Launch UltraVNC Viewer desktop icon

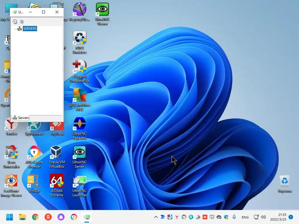[102, 14]
